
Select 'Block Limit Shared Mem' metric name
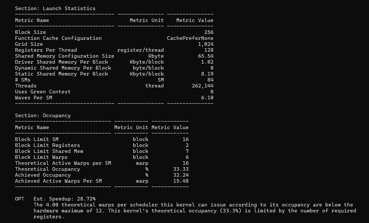point(49,151)
